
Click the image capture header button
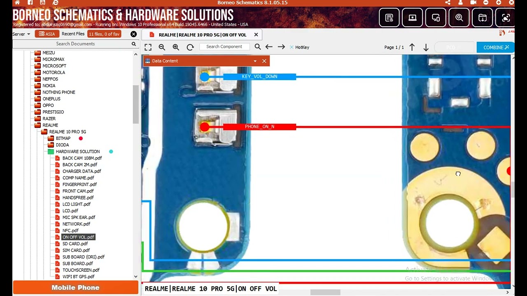pyautogui.click(x=506, y=18)
